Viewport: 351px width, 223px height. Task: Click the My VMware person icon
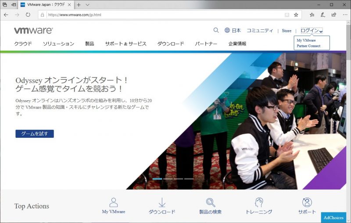pyautogui.click(x=114, y=202)
